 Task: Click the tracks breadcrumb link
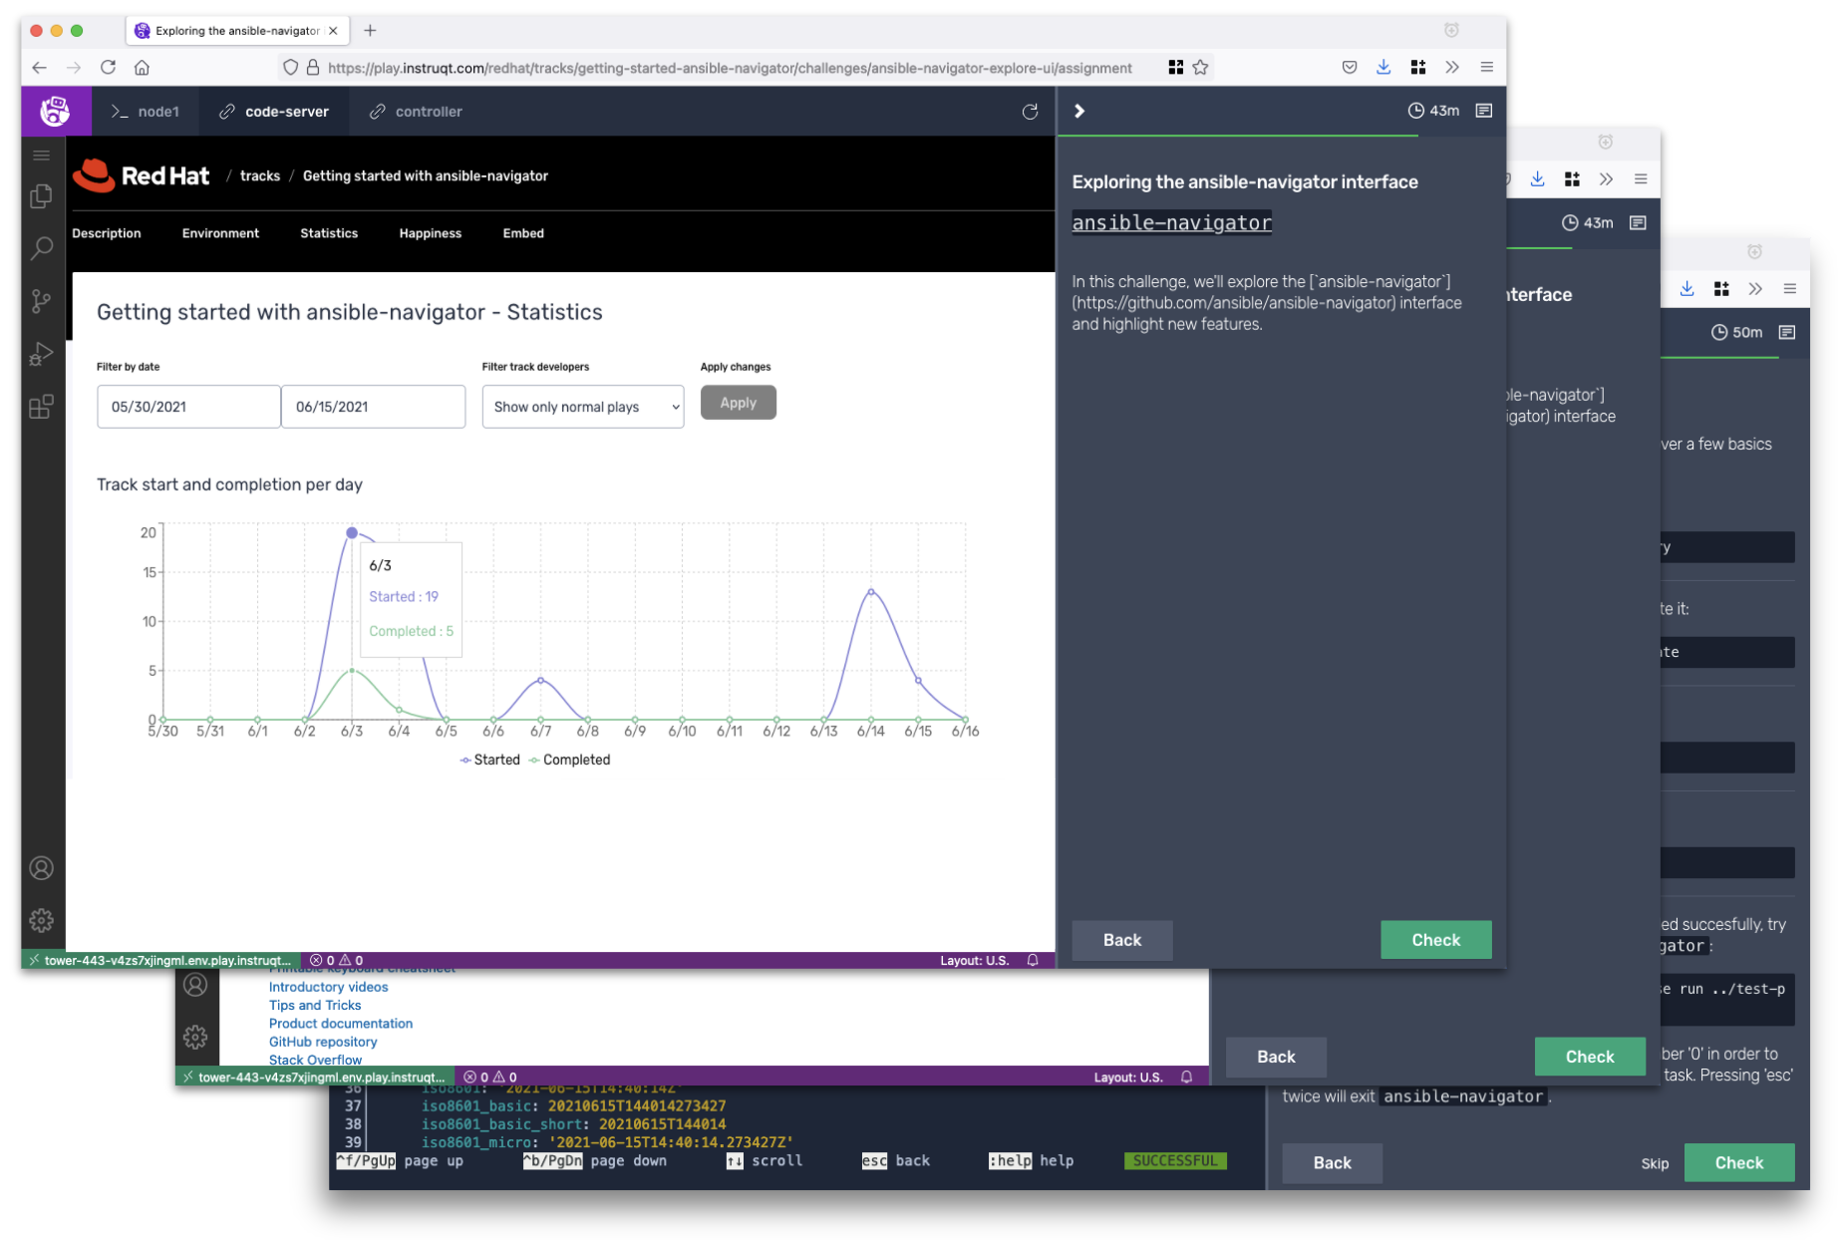tap(260, 176)
